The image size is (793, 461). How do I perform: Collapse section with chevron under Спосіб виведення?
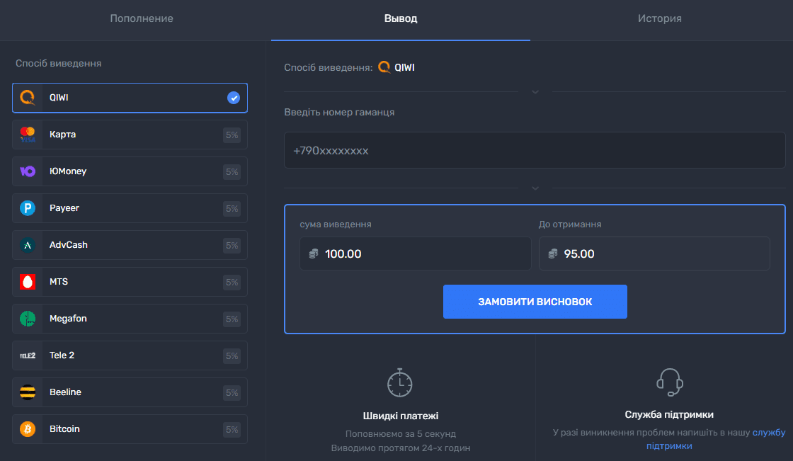[535, 92]
